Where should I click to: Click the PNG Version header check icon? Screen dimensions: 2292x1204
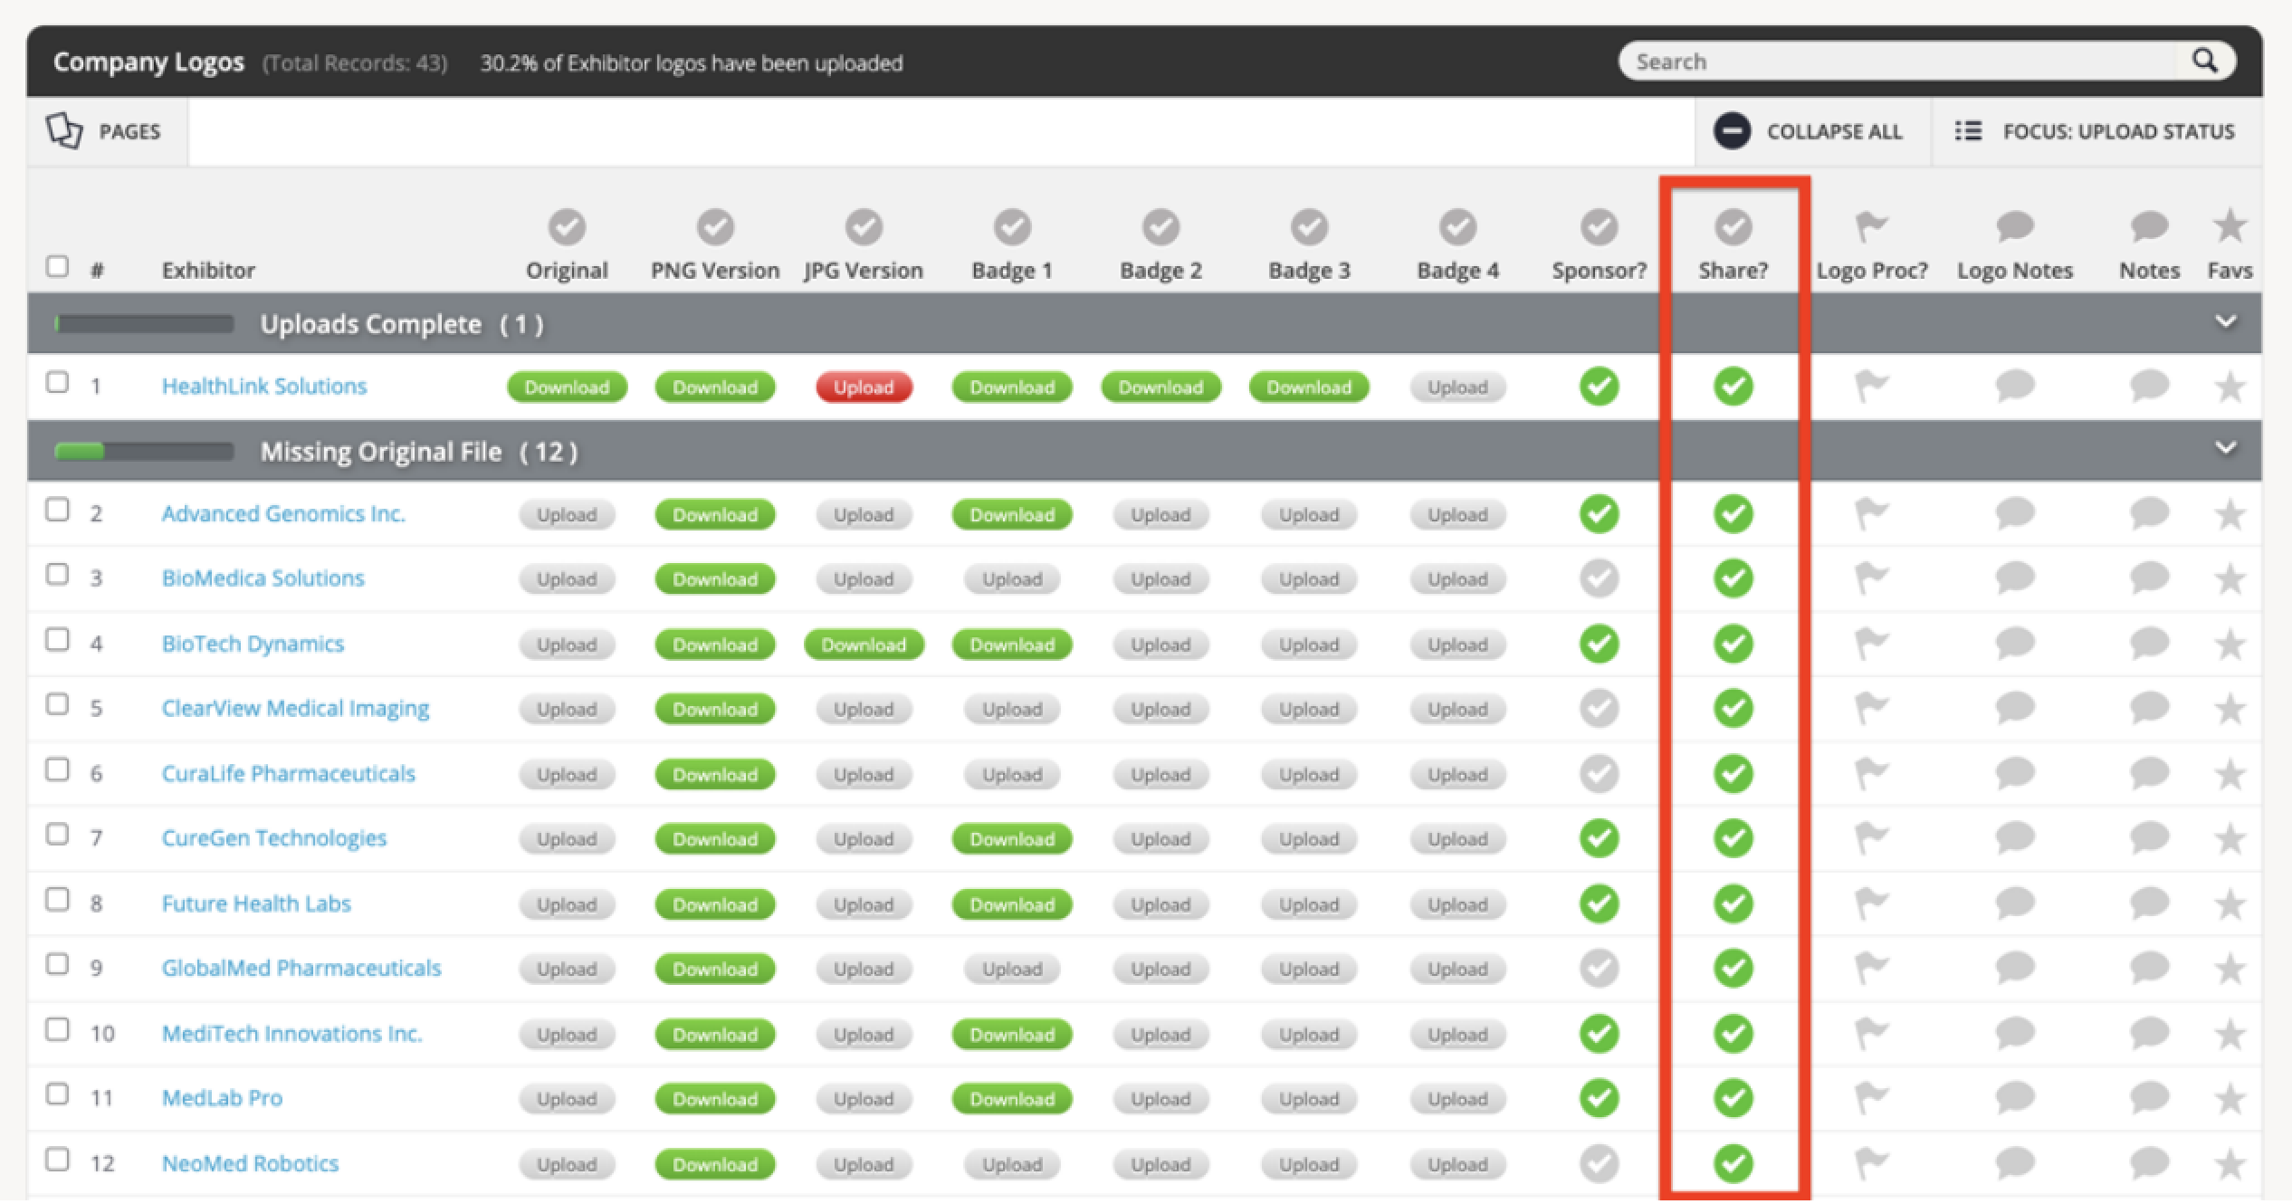[x=715, y=226]
